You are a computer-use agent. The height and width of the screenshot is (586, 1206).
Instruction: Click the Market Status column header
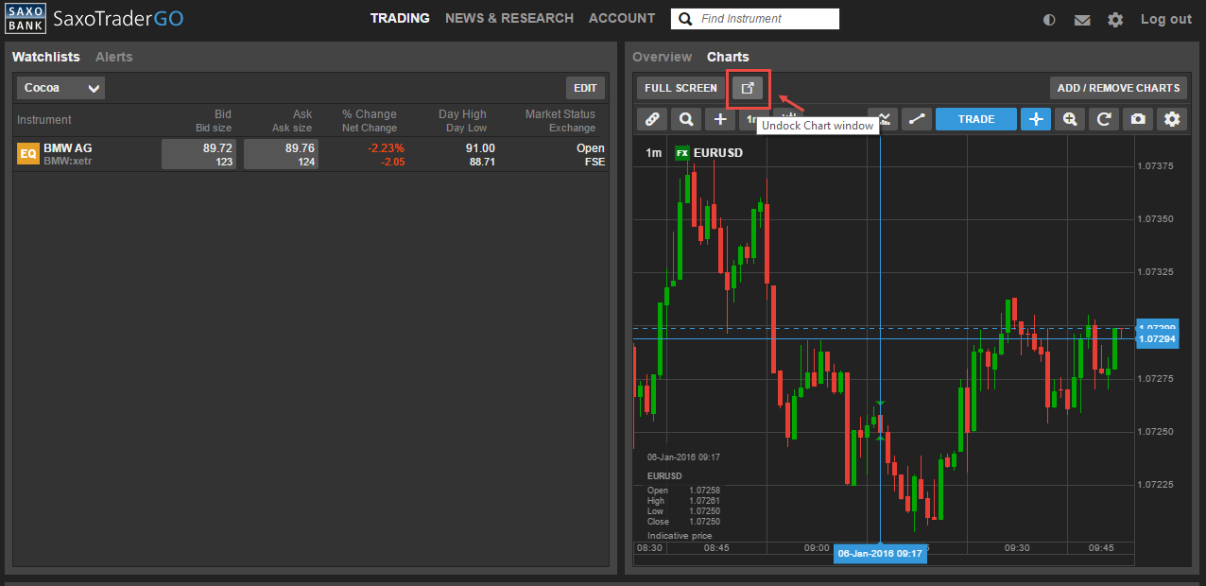[560, 114]
